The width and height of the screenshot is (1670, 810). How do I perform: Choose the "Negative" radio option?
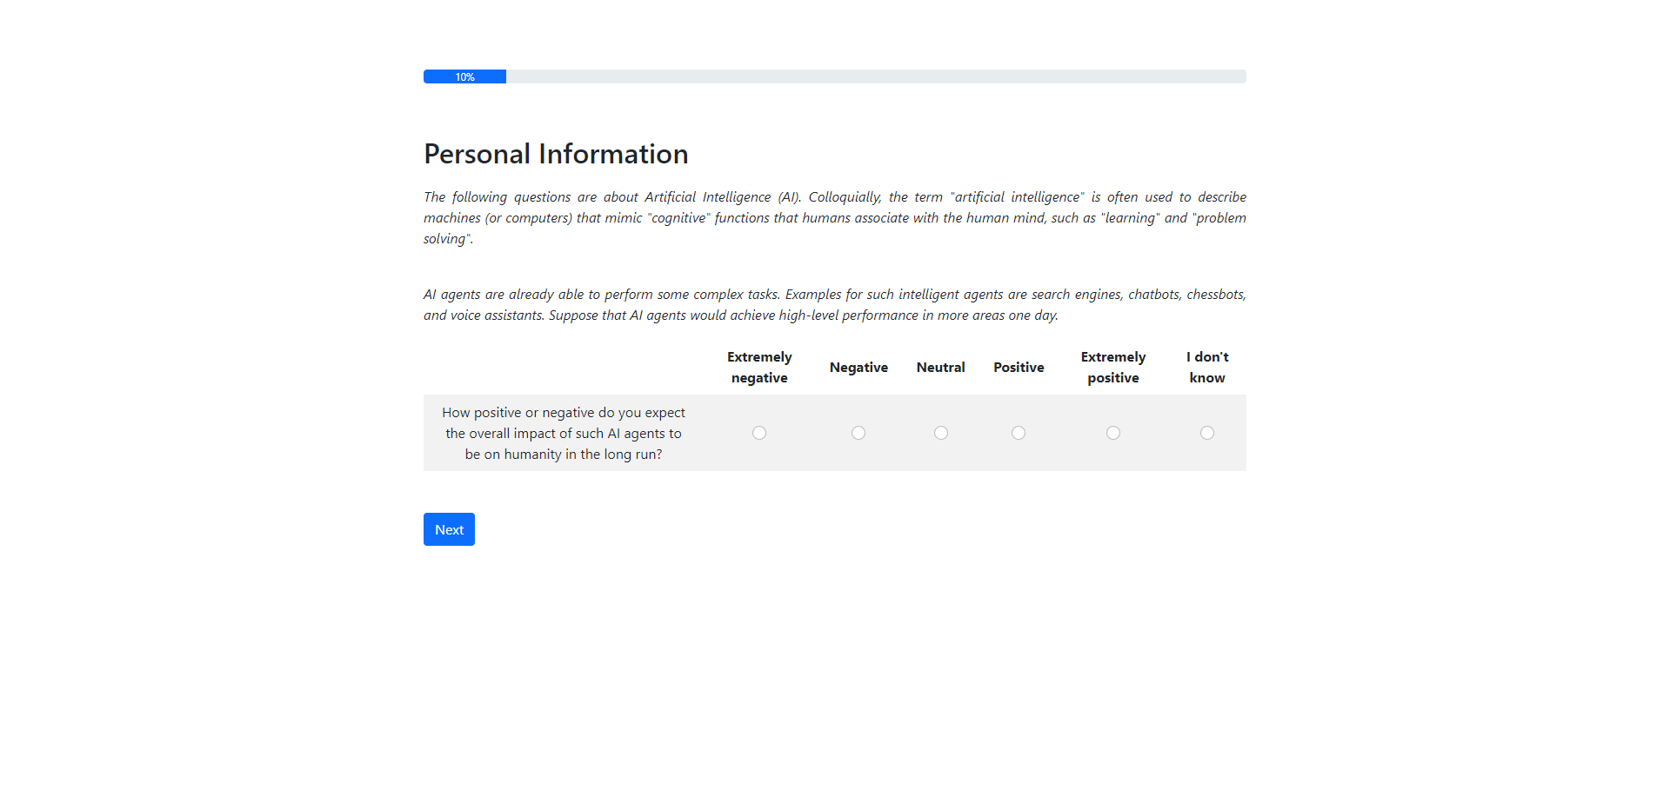point(858,433)
